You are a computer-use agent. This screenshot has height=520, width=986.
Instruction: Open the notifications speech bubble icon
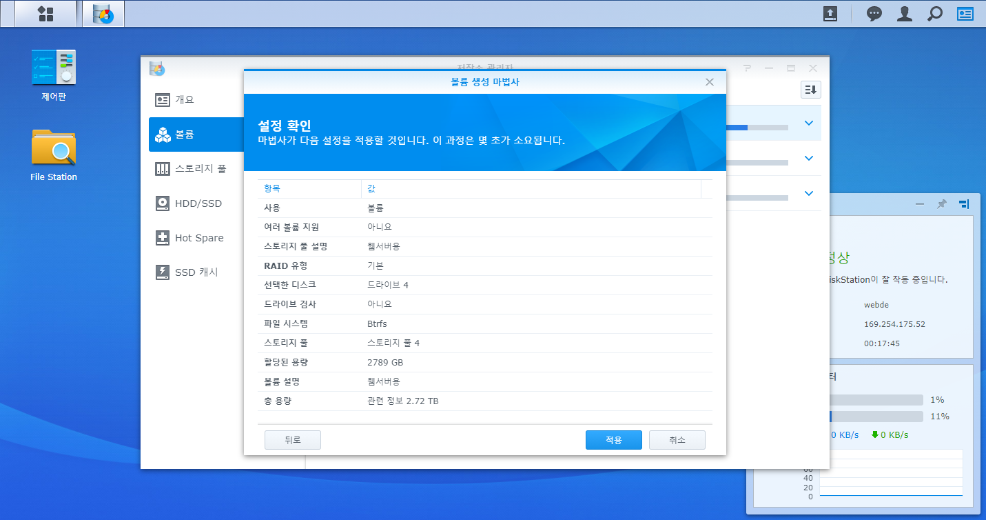874,13
